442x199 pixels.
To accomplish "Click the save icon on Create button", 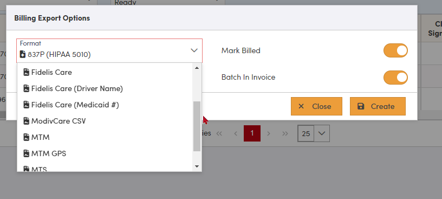I will point(361,106).
